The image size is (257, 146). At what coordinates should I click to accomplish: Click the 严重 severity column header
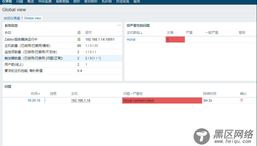[189, 33]
